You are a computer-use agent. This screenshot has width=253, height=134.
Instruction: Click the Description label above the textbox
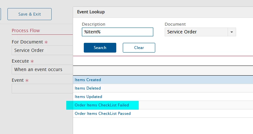tap(94, 24)
